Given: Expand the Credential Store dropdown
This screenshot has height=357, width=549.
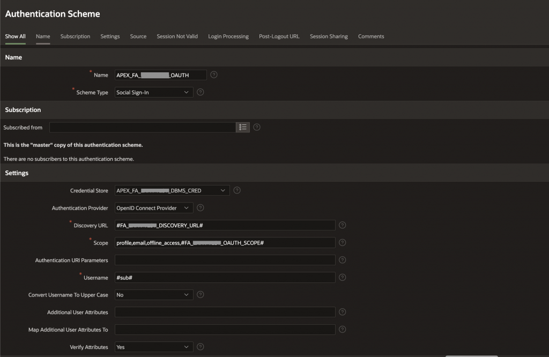Looking at the screenshot, I should click(172, 190).
